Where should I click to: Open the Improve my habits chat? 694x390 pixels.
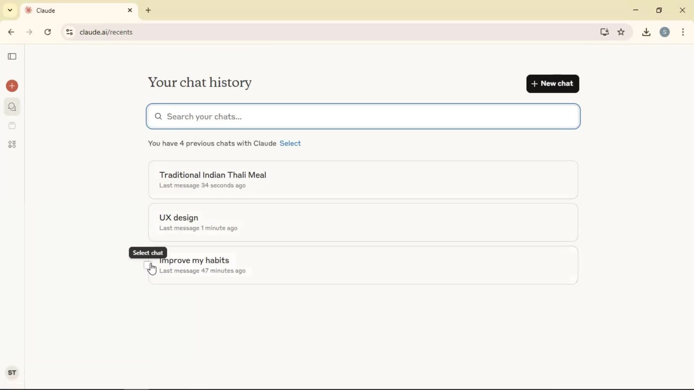click(363, 265)
